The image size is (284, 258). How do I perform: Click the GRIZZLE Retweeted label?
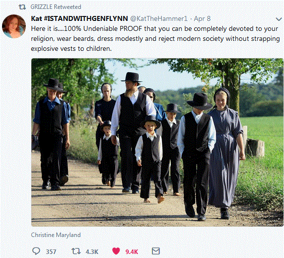pyautogui.click(x=56, y=7)
